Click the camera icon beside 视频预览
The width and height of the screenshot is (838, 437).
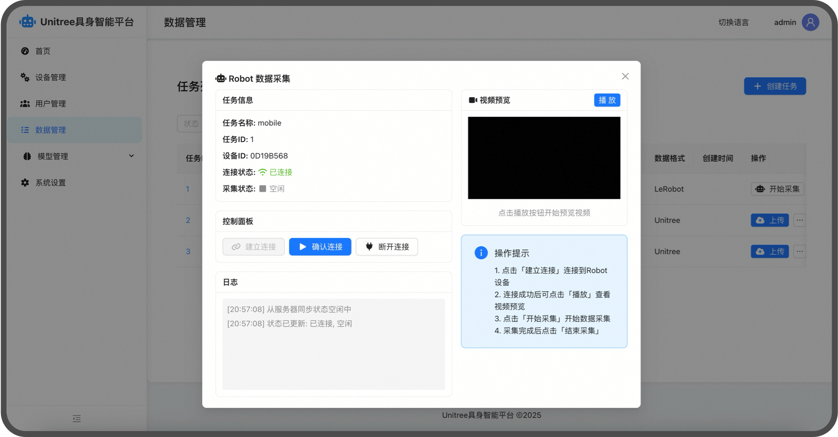point(472,100)
